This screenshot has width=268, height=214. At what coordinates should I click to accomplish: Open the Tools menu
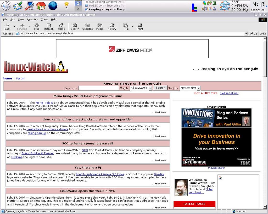point(44,20)
